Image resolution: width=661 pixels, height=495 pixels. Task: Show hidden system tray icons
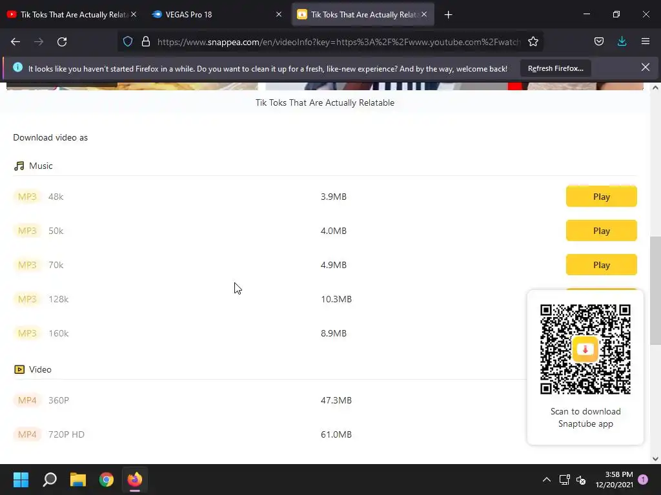click(x=546, y=480)
